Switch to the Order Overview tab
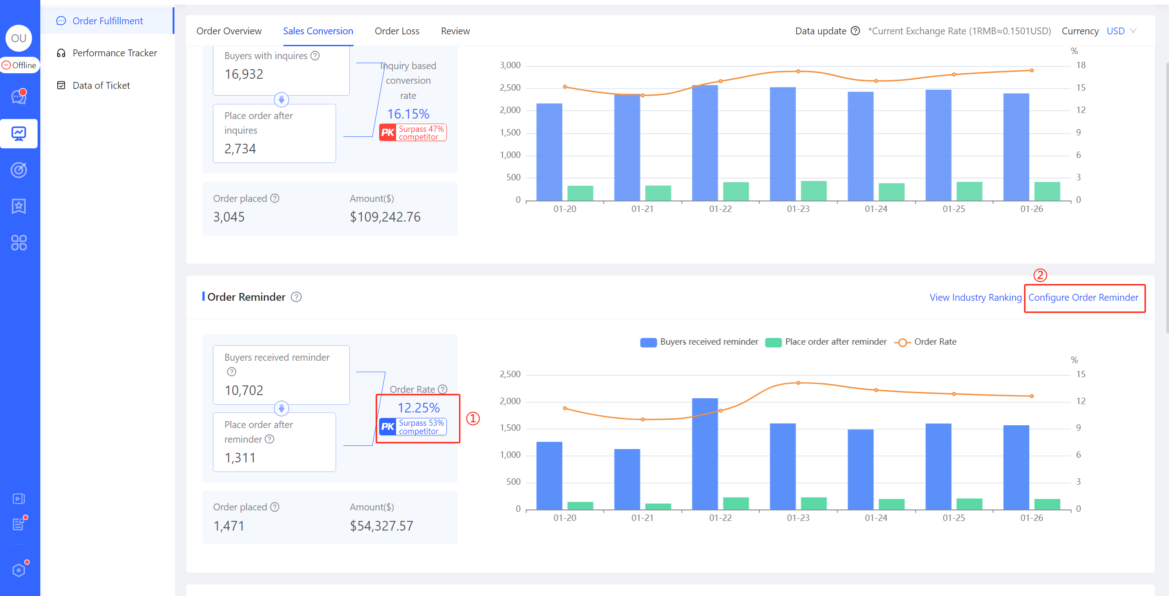Screen dimensions: 1169x596 click(229, 31)
